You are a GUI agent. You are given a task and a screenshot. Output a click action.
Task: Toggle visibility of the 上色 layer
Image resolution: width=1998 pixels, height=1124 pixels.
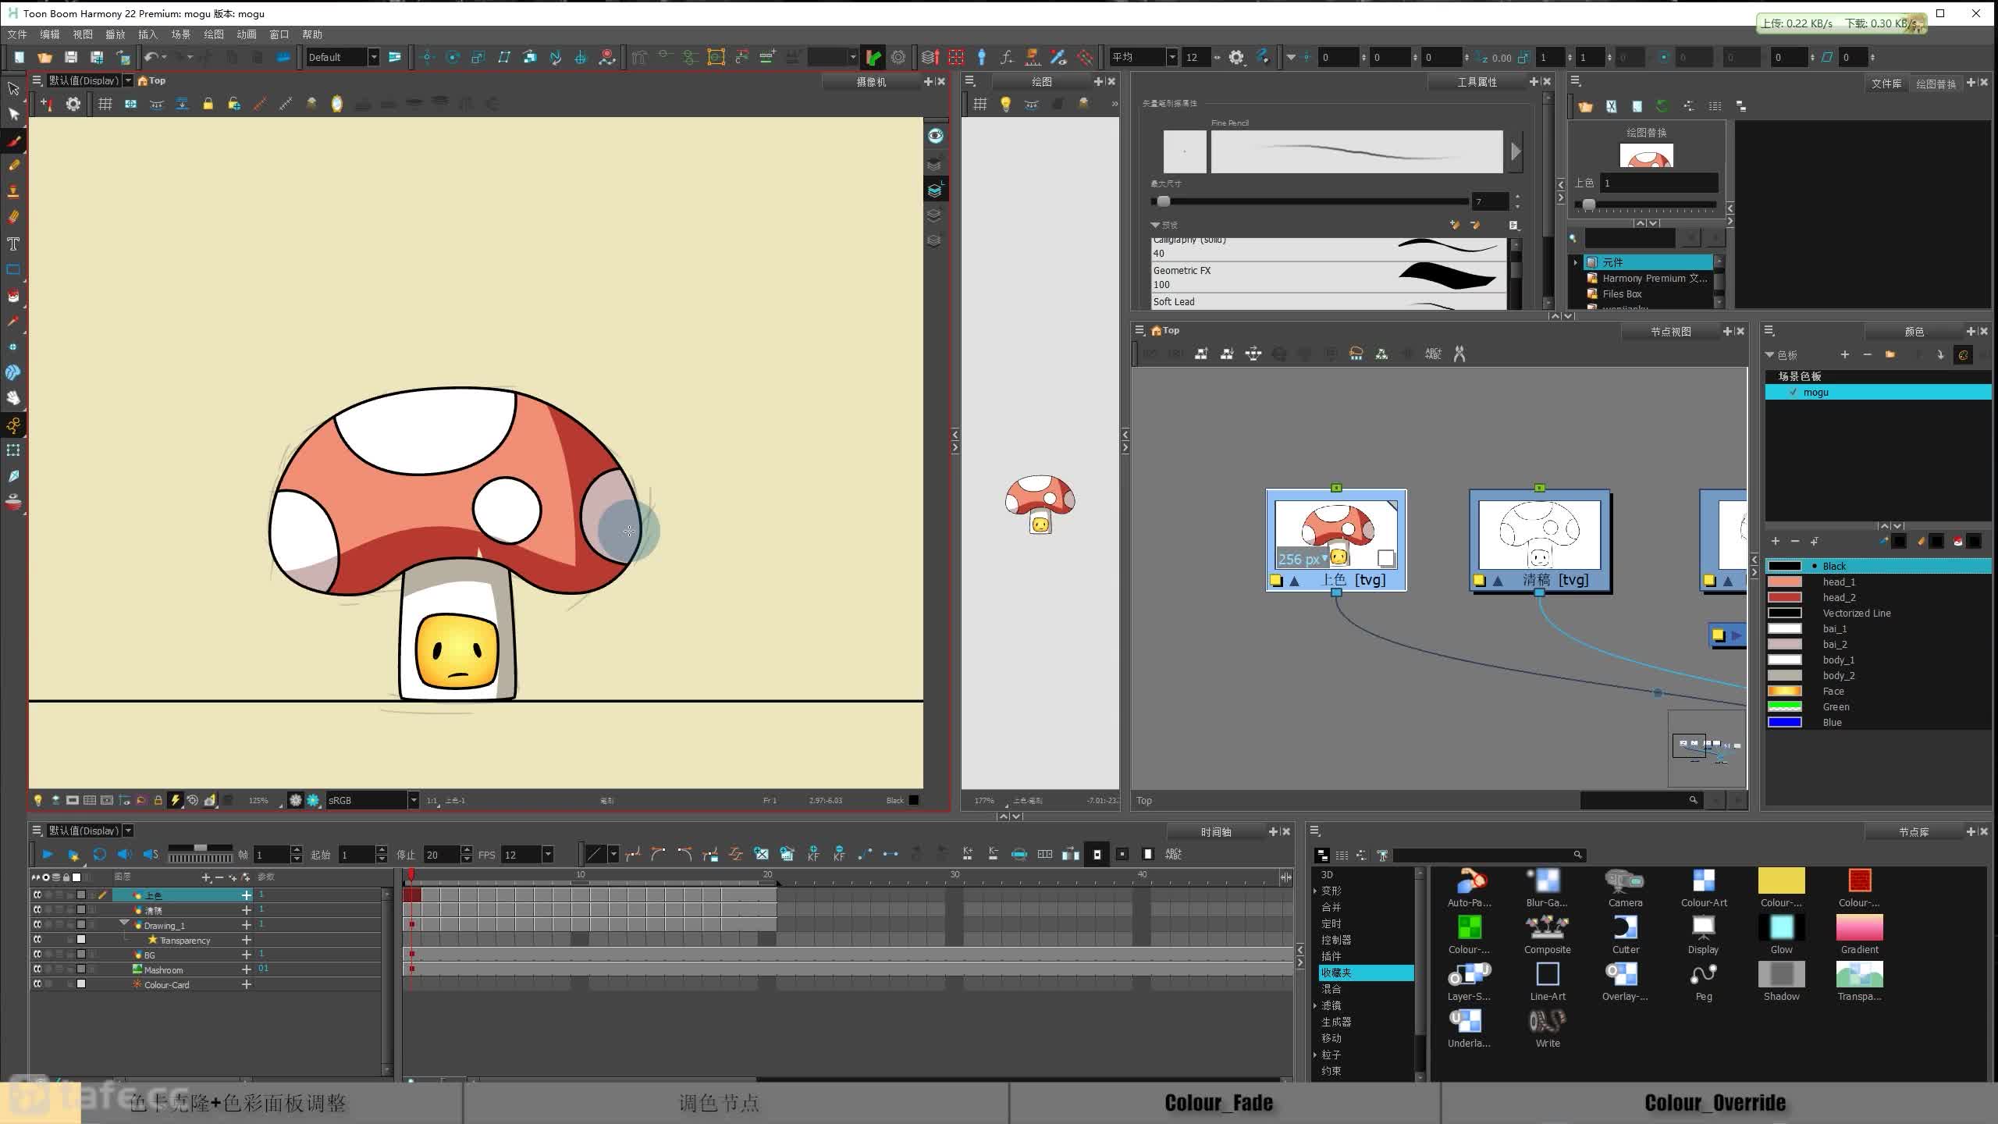click(x=37, y=895)
